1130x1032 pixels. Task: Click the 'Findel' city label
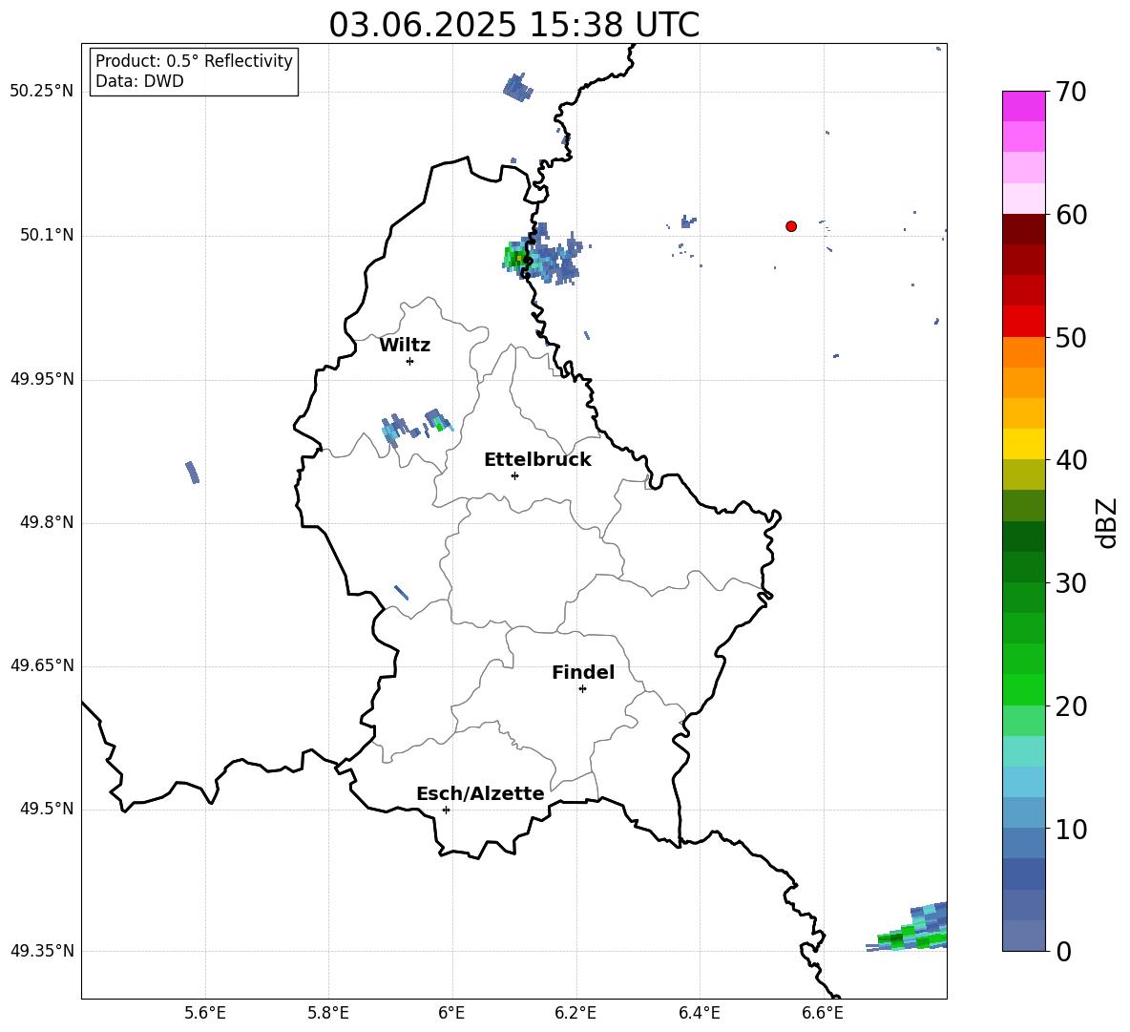click(x=583, y=672)
